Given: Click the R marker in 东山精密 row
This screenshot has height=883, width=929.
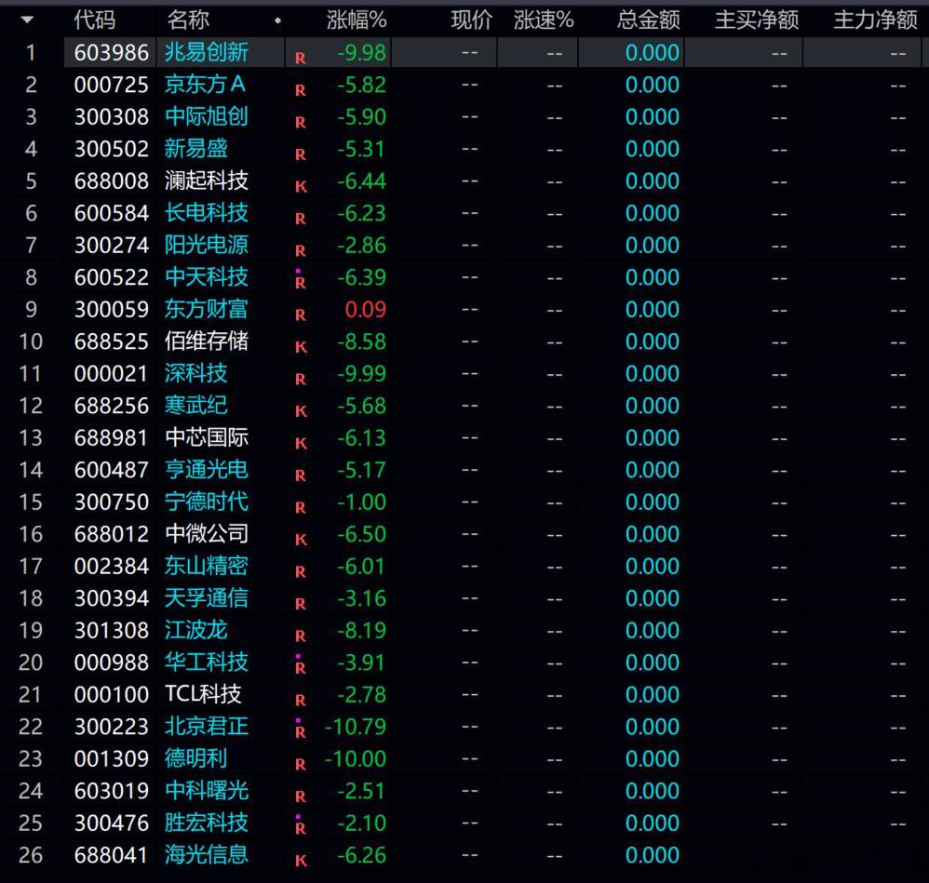Looking at the screenshot, I should coord(301,571).
